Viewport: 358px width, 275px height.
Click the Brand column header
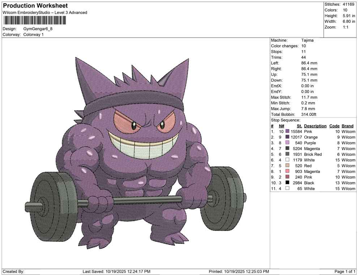tap(348, 126)
